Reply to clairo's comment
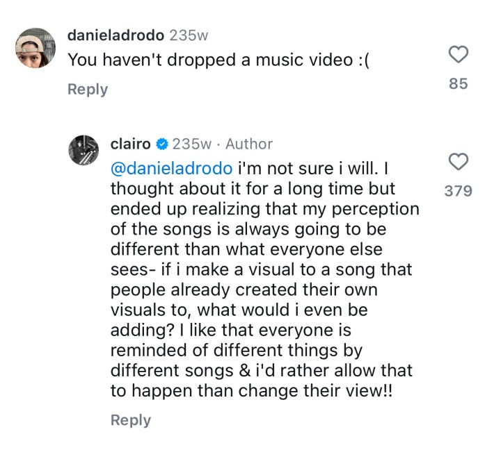The height and width of the screenshot is (450, 494). coord(130,420)
